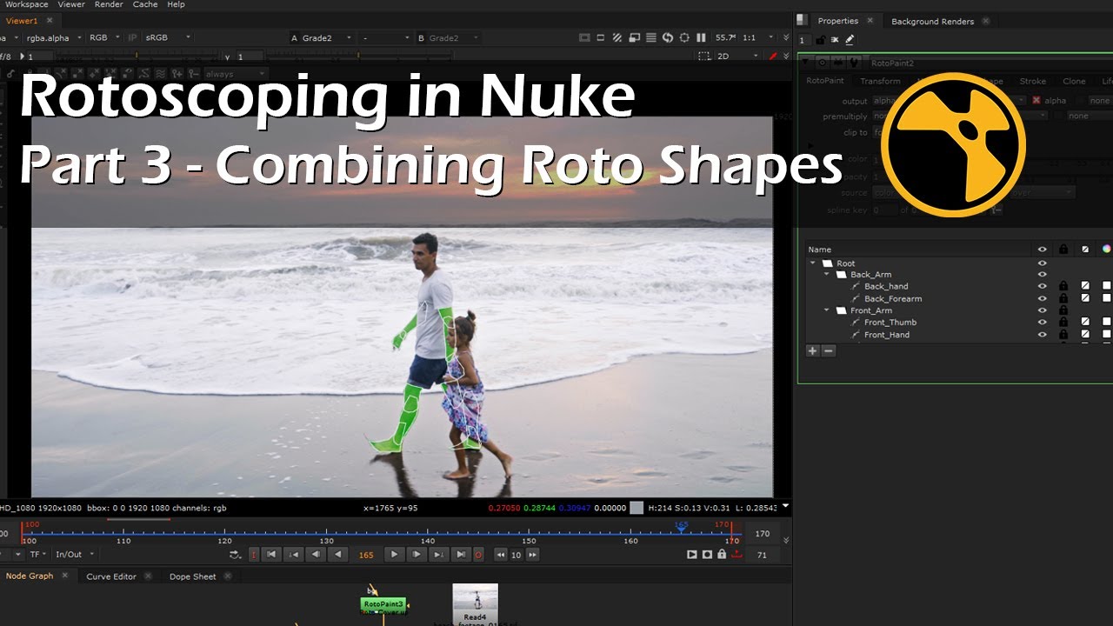Click the pencil edit icon in Properties panel
Screen dimensions: 1113x626
tap(850, 39)
